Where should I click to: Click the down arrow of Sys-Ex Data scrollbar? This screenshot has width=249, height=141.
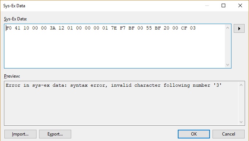pyautogui.click(x=227, y=64)
